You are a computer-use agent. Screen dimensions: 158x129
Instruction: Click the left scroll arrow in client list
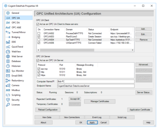[x=38, y=50]
